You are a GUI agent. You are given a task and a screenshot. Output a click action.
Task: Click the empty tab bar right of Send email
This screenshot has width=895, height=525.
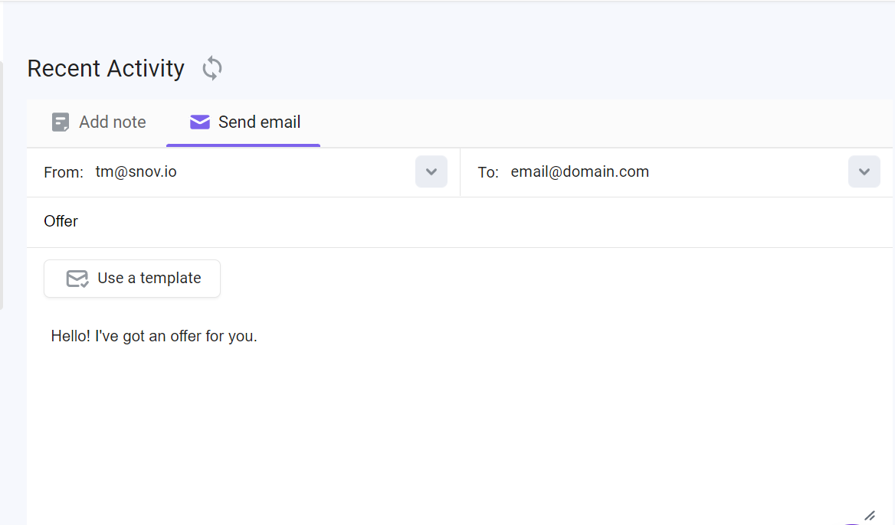pyautogui.click(x=605, y=123)
